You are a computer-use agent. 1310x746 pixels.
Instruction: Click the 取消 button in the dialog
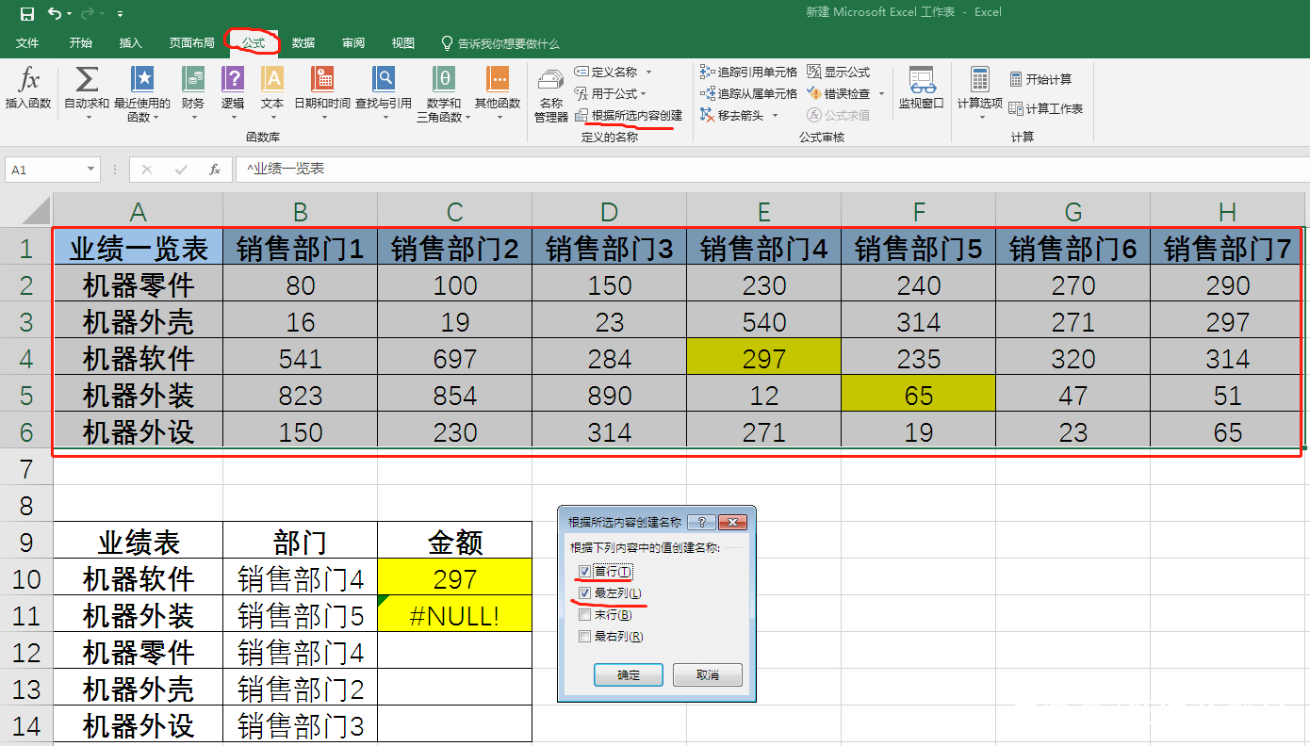point(707,674)
